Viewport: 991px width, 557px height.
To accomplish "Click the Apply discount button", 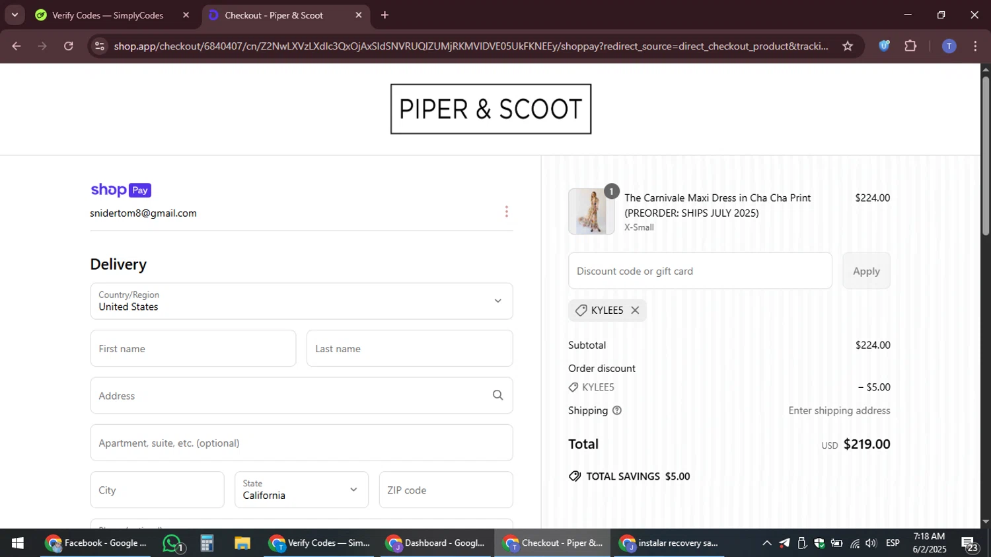I will [x=866, y=271].
